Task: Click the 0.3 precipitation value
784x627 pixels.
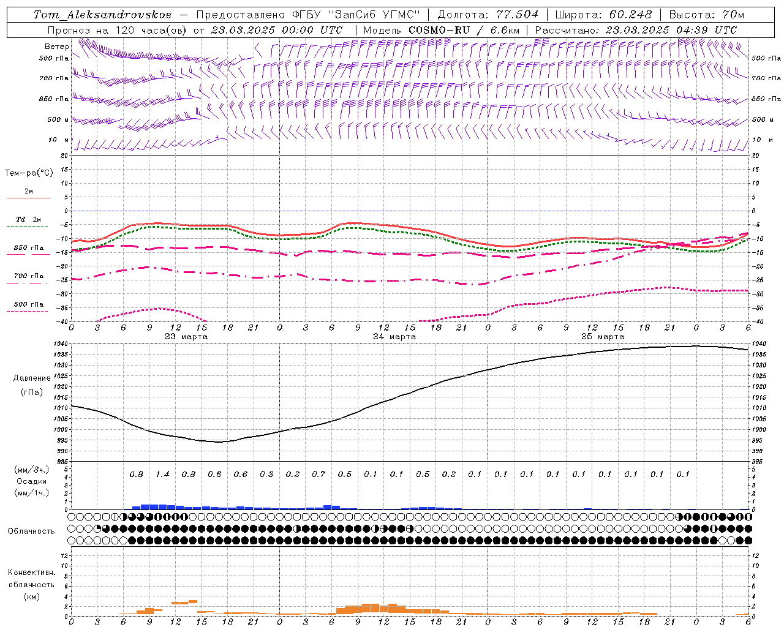Action: pyautogui.click(x=266, y=474)
